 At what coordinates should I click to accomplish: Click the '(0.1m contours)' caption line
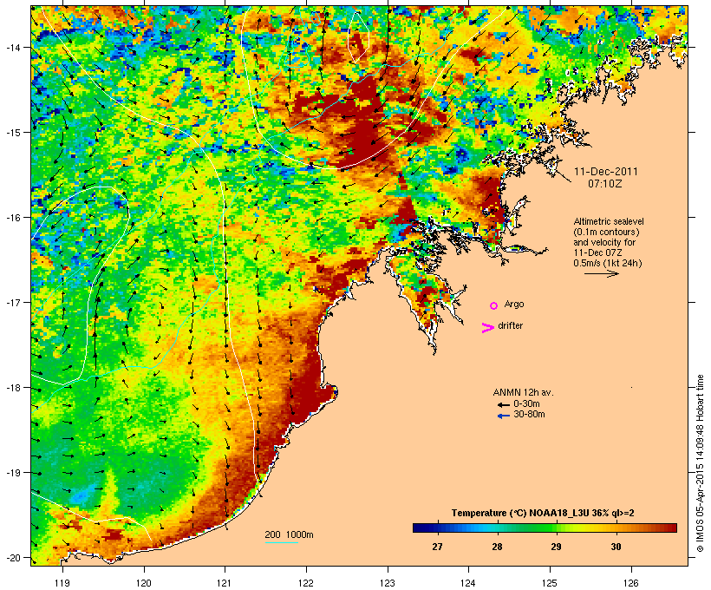click(x=606, y=232)
